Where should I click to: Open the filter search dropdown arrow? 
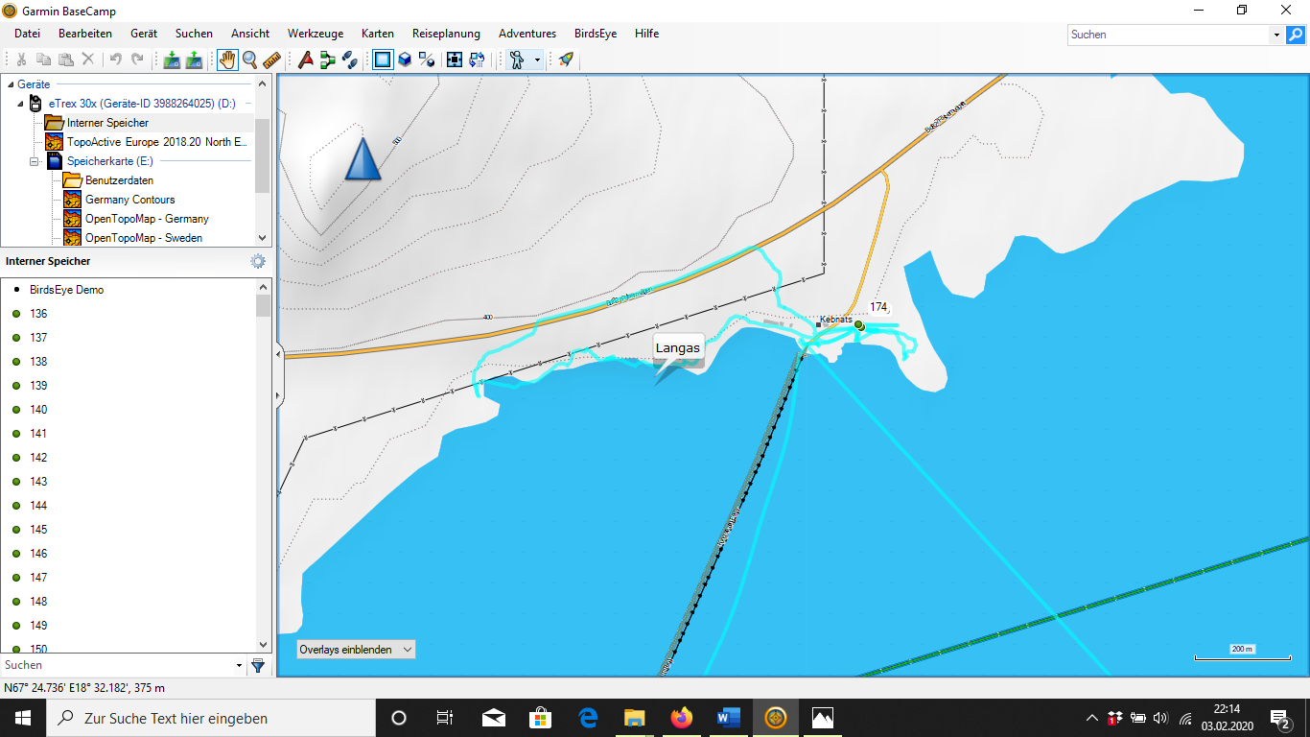(240, 665)
